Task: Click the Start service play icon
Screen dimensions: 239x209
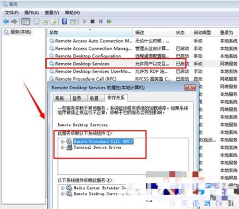Action: click(84, 21)
